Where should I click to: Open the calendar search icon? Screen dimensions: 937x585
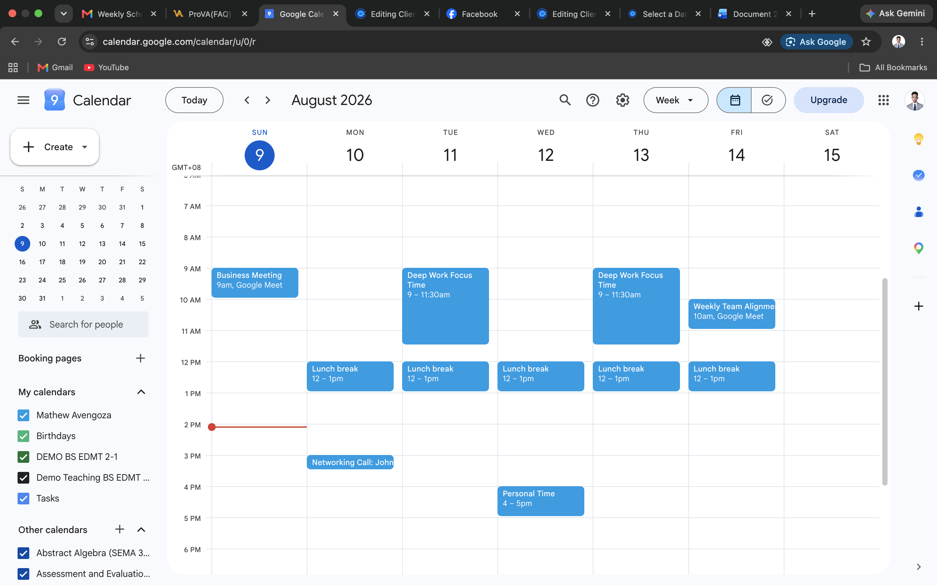pyautogui.click(x=565, y=100)
